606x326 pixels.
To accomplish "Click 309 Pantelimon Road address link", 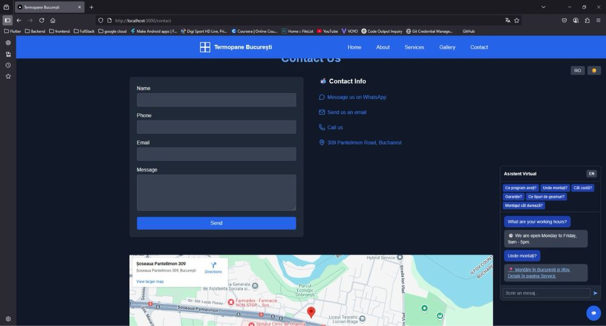I will 364,142.
